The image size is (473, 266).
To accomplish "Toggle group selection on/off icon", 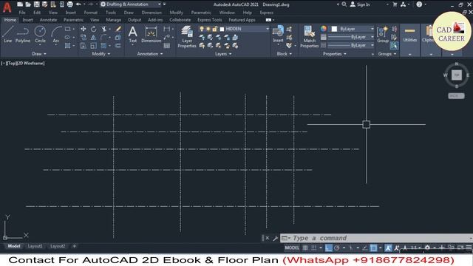I will [x=394, y=46].
